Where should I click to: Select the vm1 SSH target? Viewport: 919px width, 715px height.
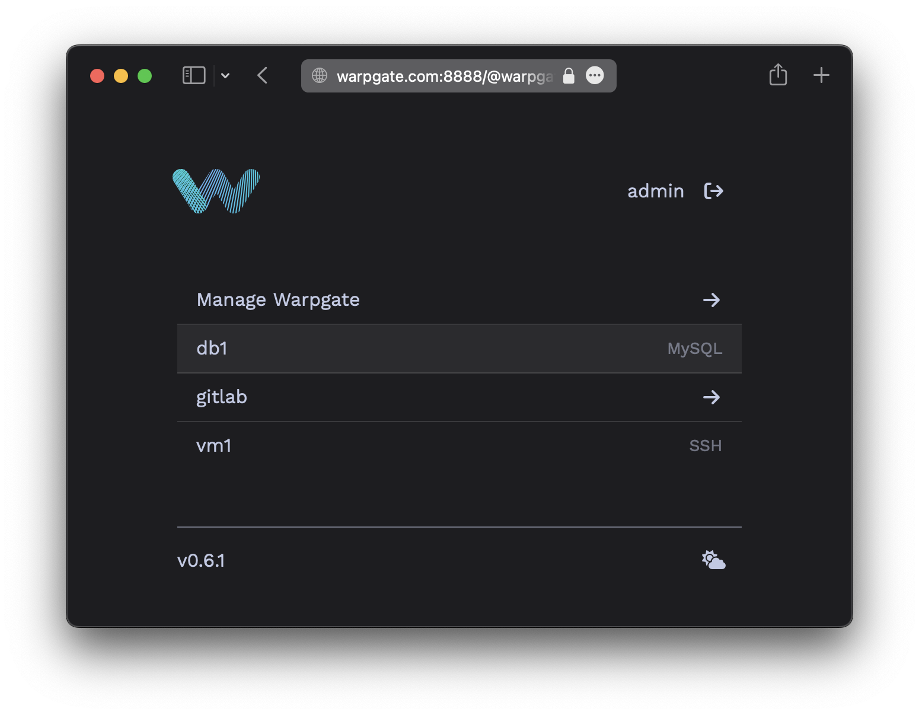coord(459,446)
